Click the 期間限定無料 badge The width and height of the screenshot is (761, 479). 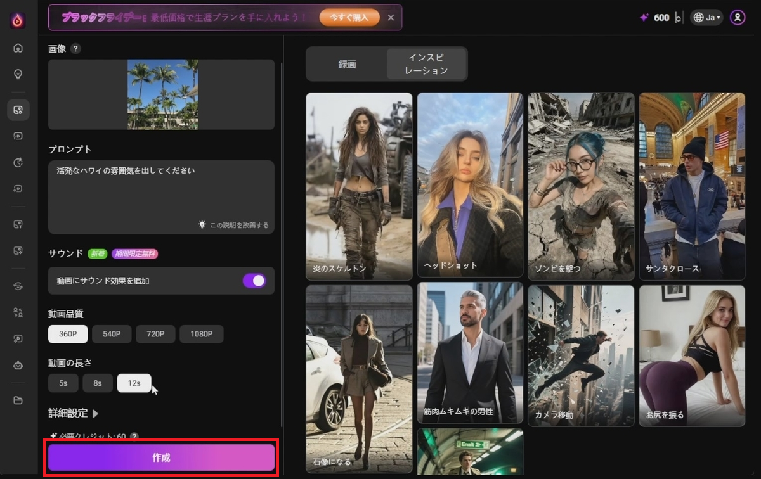pyautogui.click(x=134, y=253)
